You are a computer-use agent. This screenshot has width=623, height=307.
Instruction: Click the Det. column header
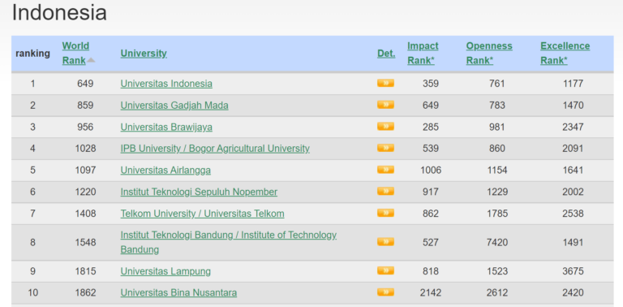click(386, 54)
